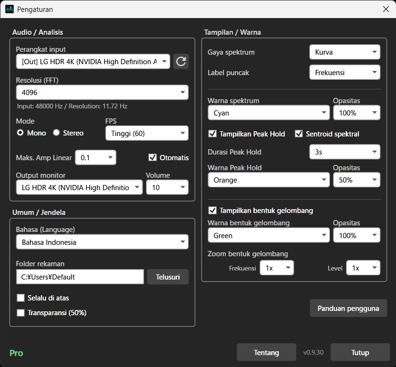Open the 50% Opasitas dropdown
The height and width of the screenshot is (367, 396).
point(357,180)
